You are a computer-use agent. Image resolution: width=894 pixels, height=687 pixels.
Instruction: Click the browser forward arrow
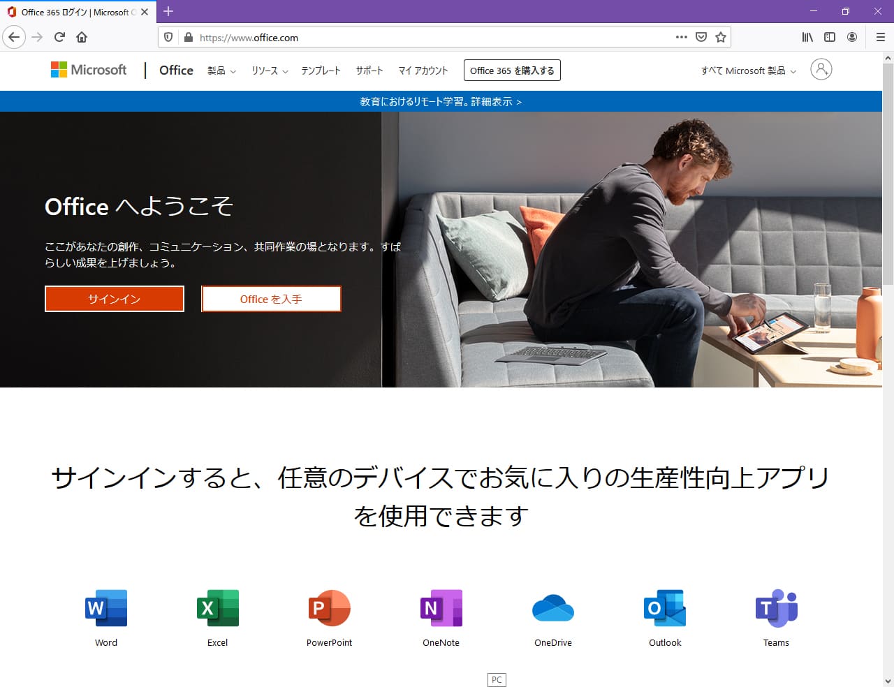click(37, 37)
